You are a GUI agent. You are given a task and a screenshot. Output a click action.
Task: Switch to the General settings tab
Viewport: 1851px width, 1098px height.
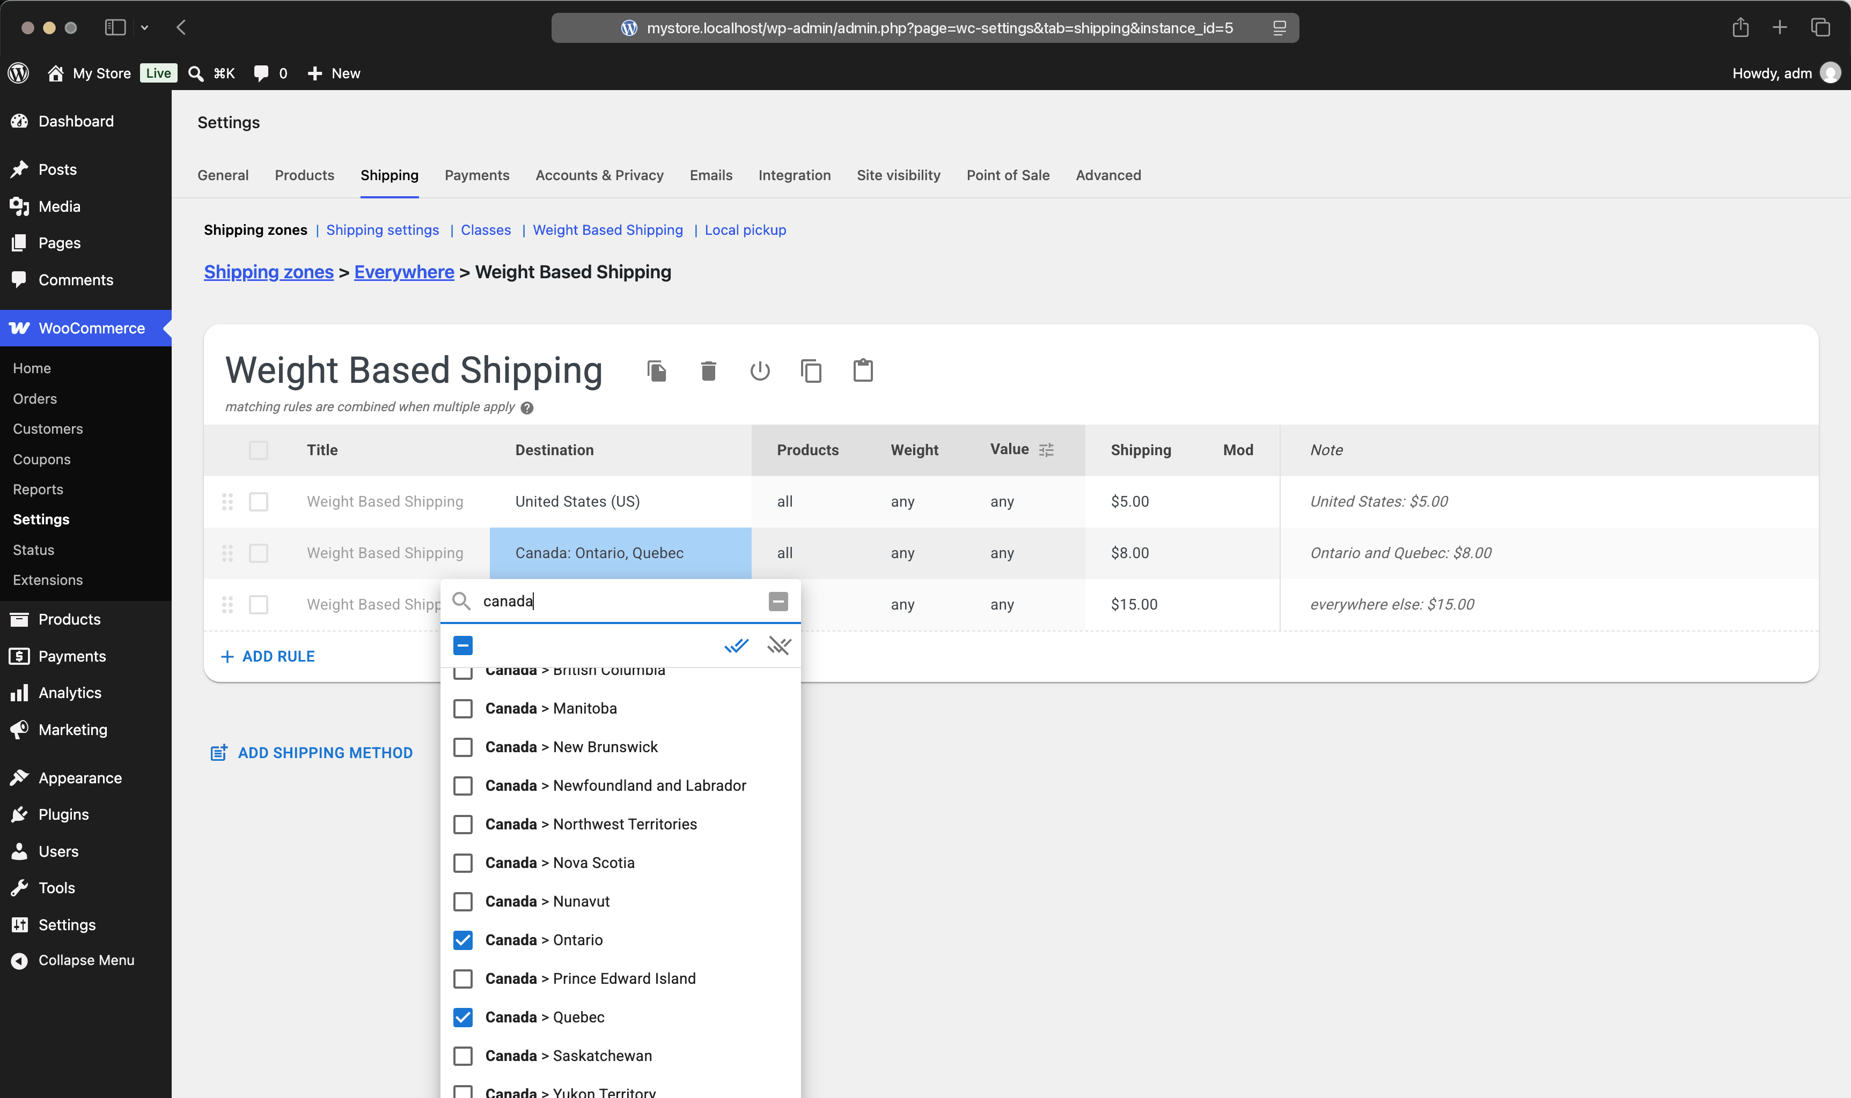click(223, 175)
